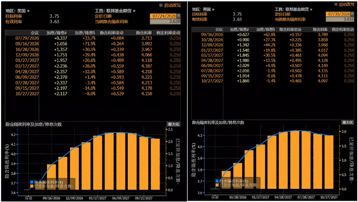Open calendar icon beside 07/30/2026 date
This screenshot has width=358, height=202.
pos(352,14)
